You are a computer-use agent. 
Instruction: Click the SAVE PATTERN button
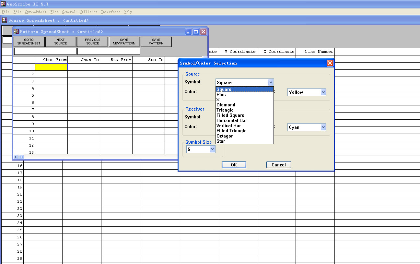[x=156, y=42]
